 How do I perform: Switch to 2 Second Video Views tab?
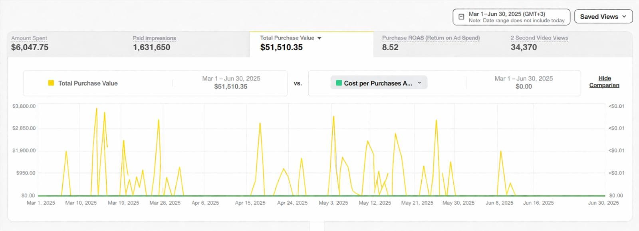(539, 43)
